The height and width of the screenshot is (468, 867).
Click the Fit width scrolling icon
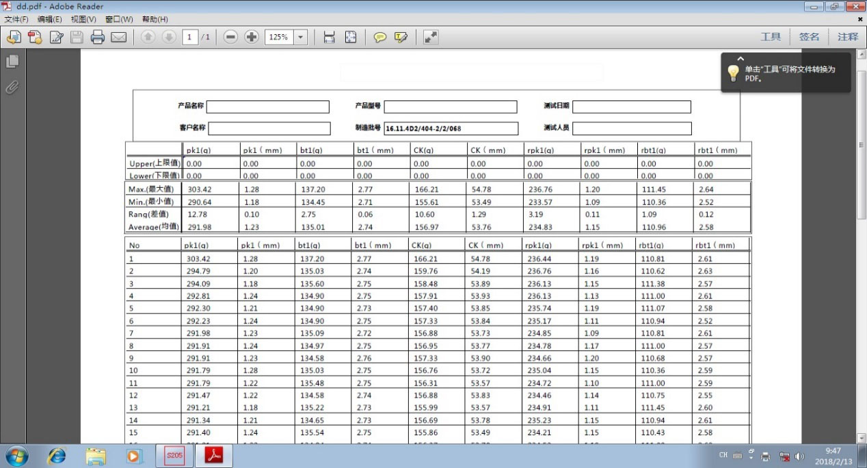pos(330,37)
